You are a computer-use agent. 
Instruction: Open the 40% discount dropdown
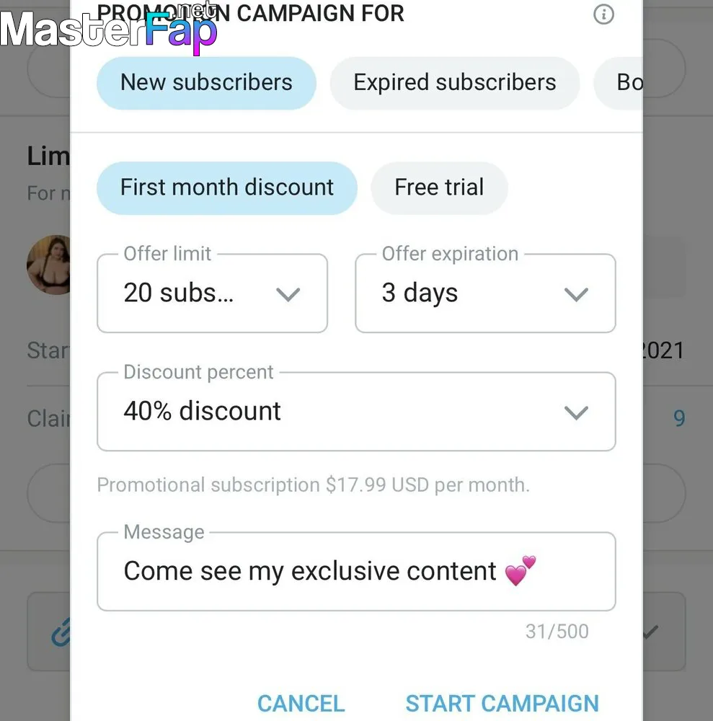pos(356,412)
